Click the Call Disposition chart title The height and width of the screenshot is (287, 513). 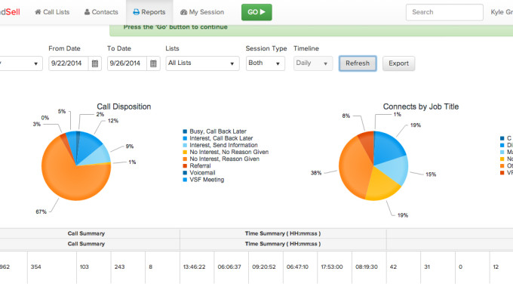[124, 106]
